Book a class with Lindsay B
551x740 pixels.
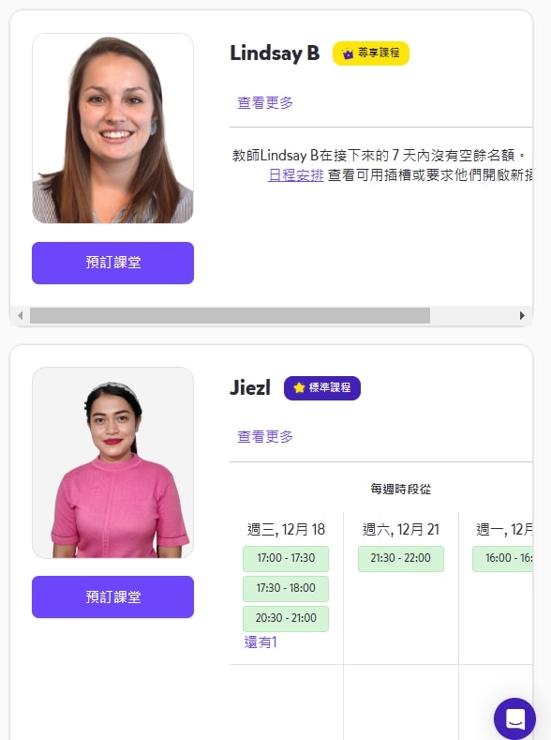tap(112, 263)
